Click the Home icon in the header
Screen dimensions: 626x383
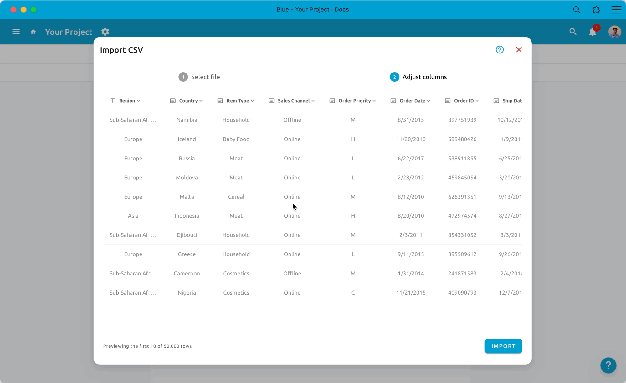(x=33, y=32)
